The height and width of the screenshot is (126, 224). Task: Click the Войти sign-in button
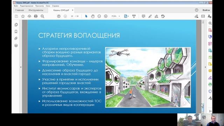[x=206, y=10]
